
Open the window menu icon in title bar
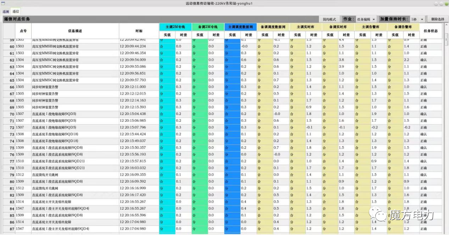(3, 3)
